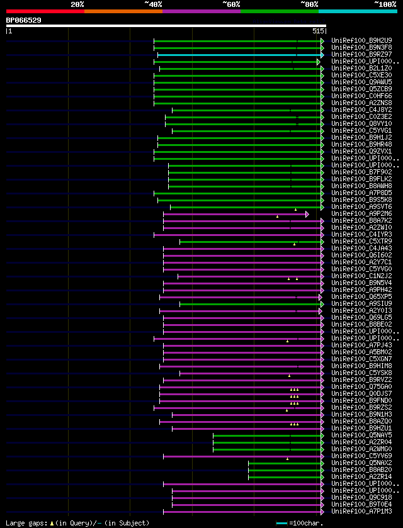
Task: View sequence UniRef100_Q75GA0
Action: point(361,388)
